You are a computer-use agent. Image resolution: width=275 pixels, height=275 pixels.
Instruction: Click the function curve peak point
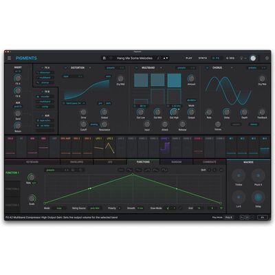point(133,175)
